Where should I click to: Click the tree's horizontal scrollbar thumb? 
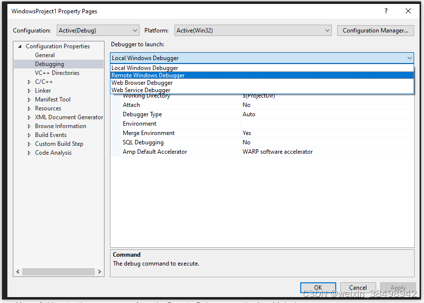(58, 271)
